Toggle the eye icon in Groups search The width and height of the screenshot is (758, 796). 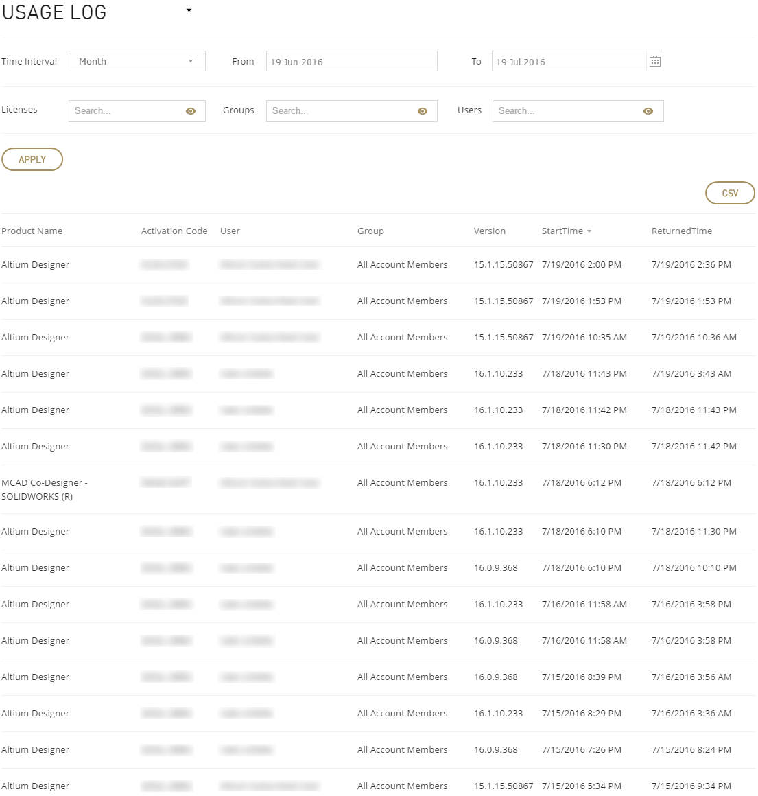(x=423, y=111)
